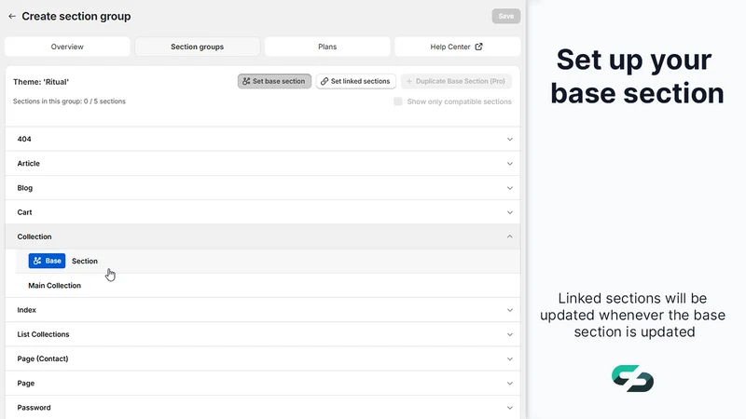Open the Plans tab
Viewport: 746px width, 419px height.
(327, 47)
